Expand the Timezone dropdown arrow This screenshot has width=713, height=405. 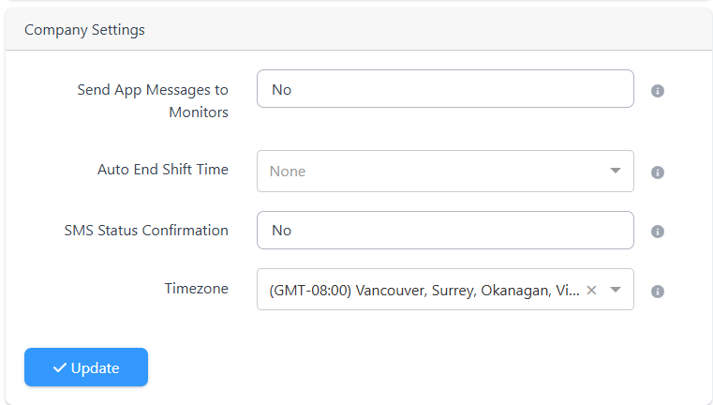(x=616, y=290)
